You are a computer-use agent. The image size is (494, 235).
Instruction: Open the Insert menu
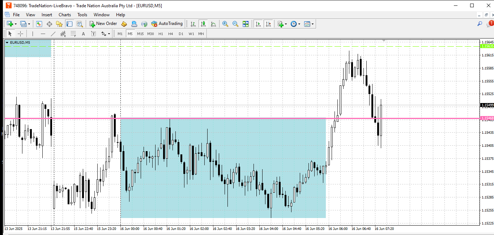click(x=47, y=15)
